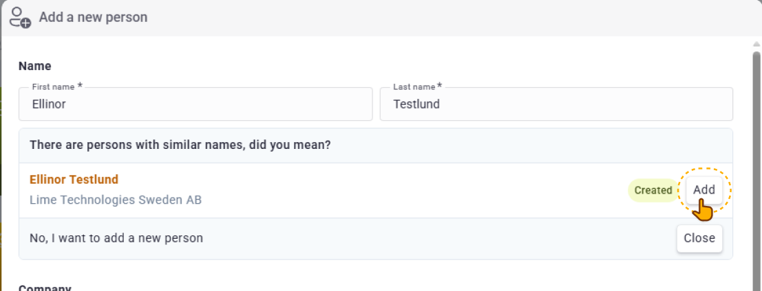Viewport: 762px width, 291px height.
Task: Click the Created status badge
Action: coord(653,190)
